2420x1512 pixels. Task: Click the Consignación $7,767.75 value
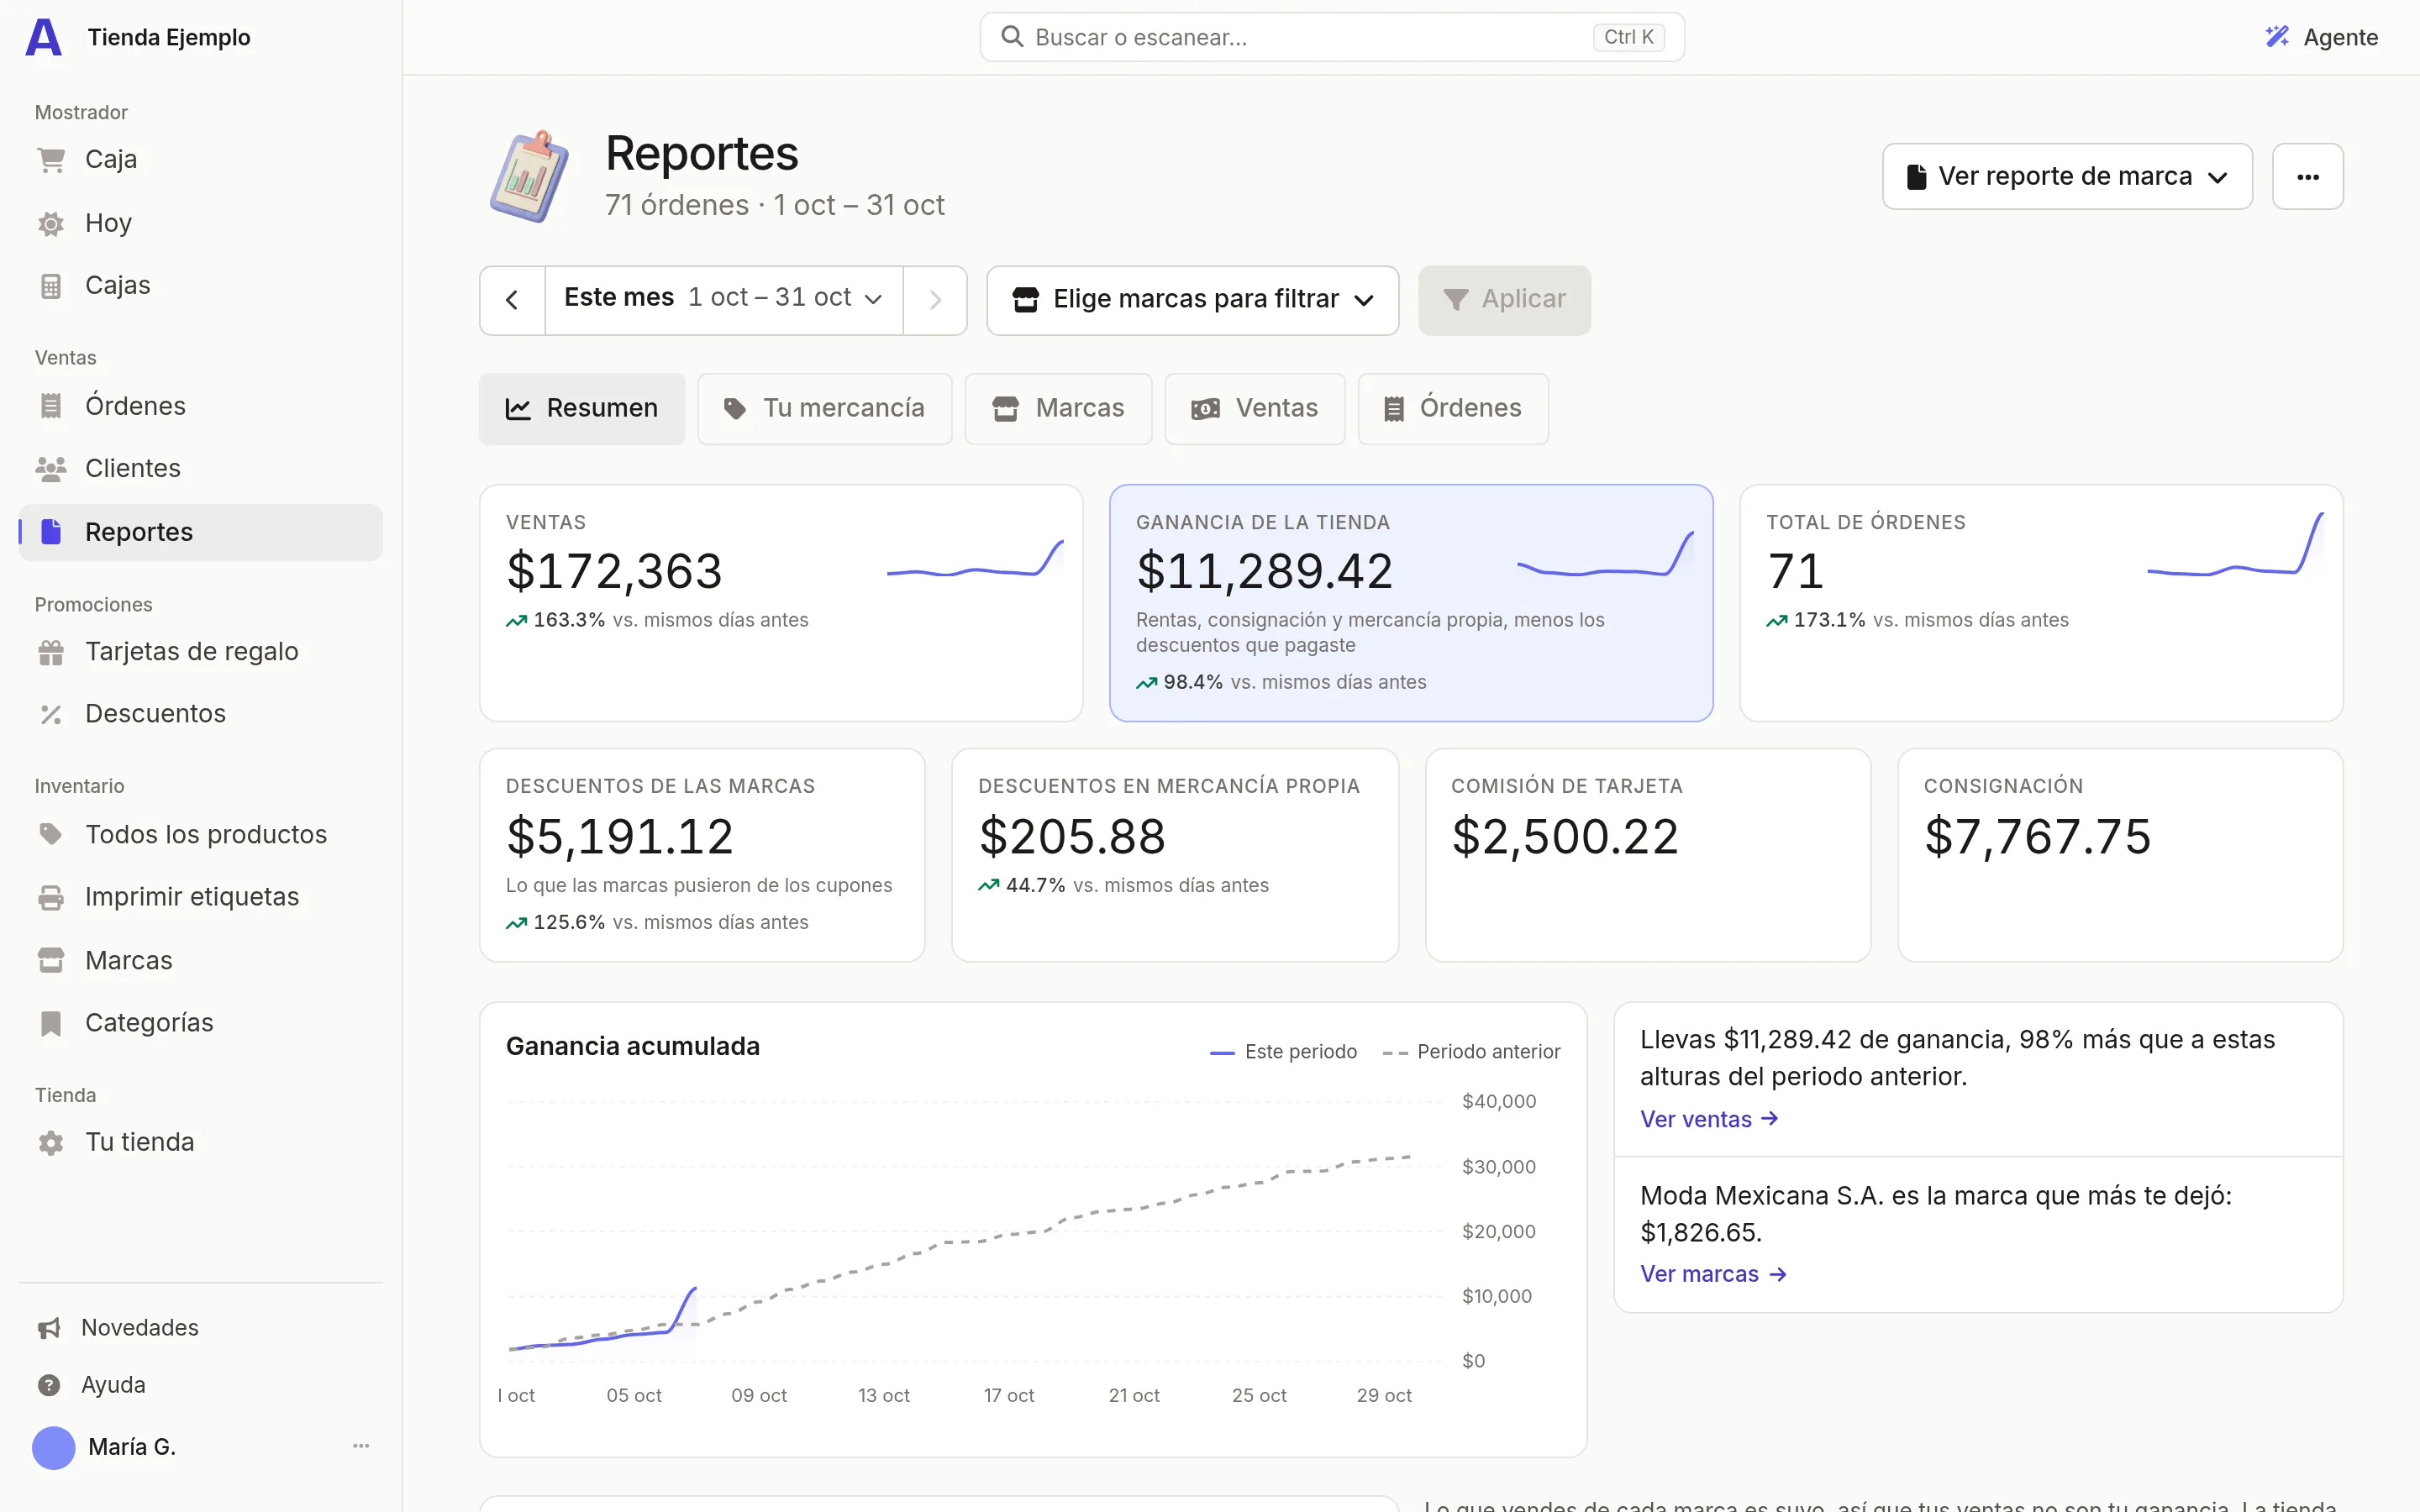pos(2037,836)
